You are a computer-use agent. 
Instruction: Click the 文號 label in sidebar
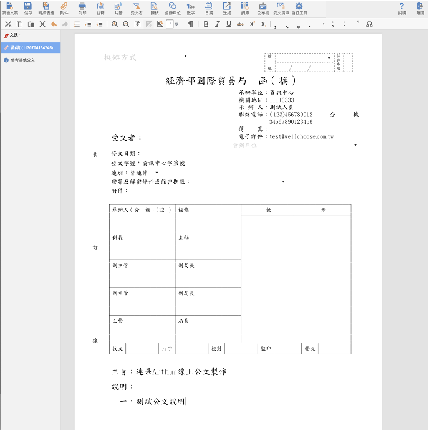14,35
